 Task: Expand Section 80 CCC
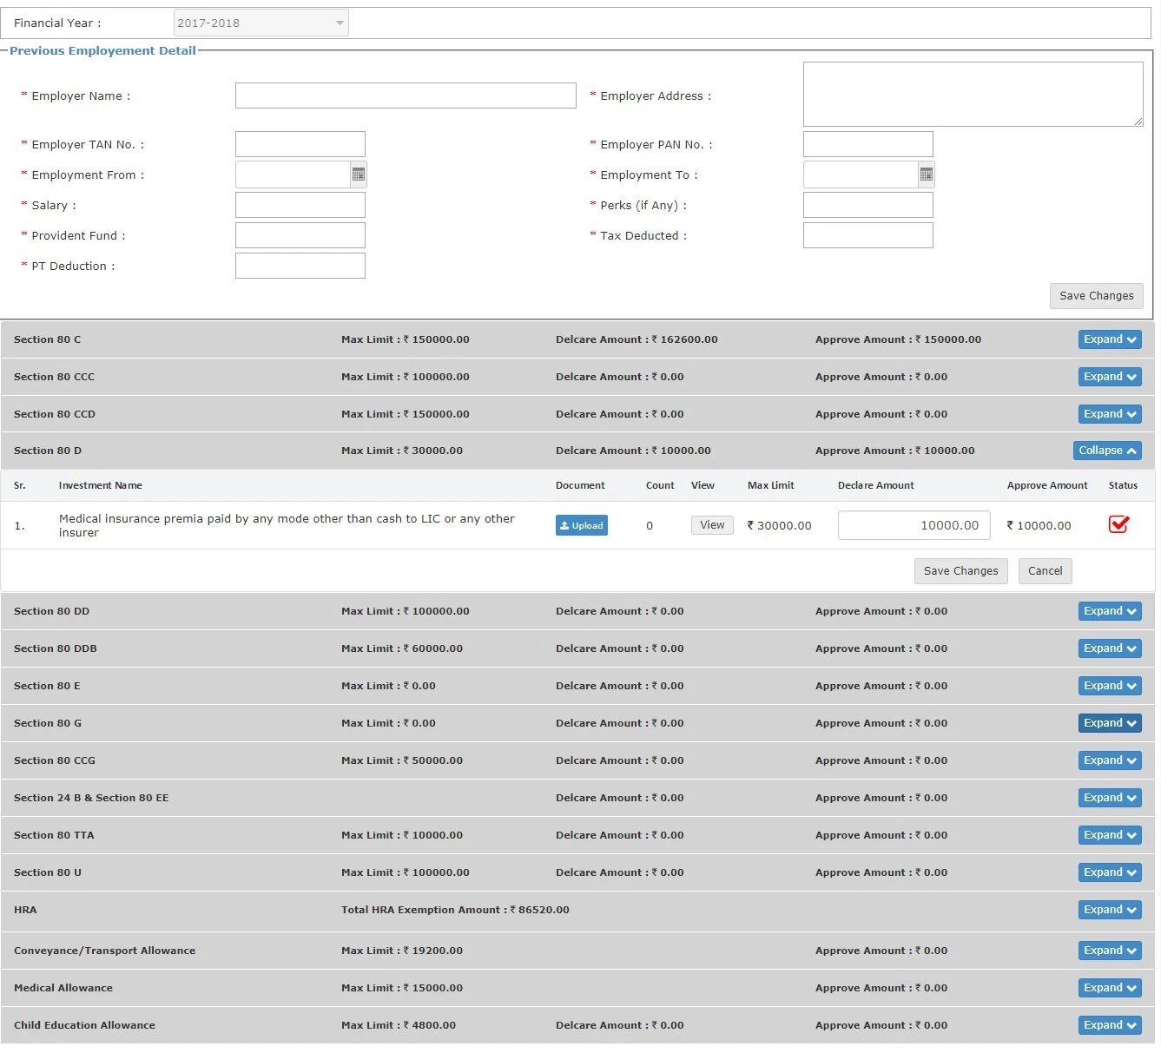(x=1110, y=377)
